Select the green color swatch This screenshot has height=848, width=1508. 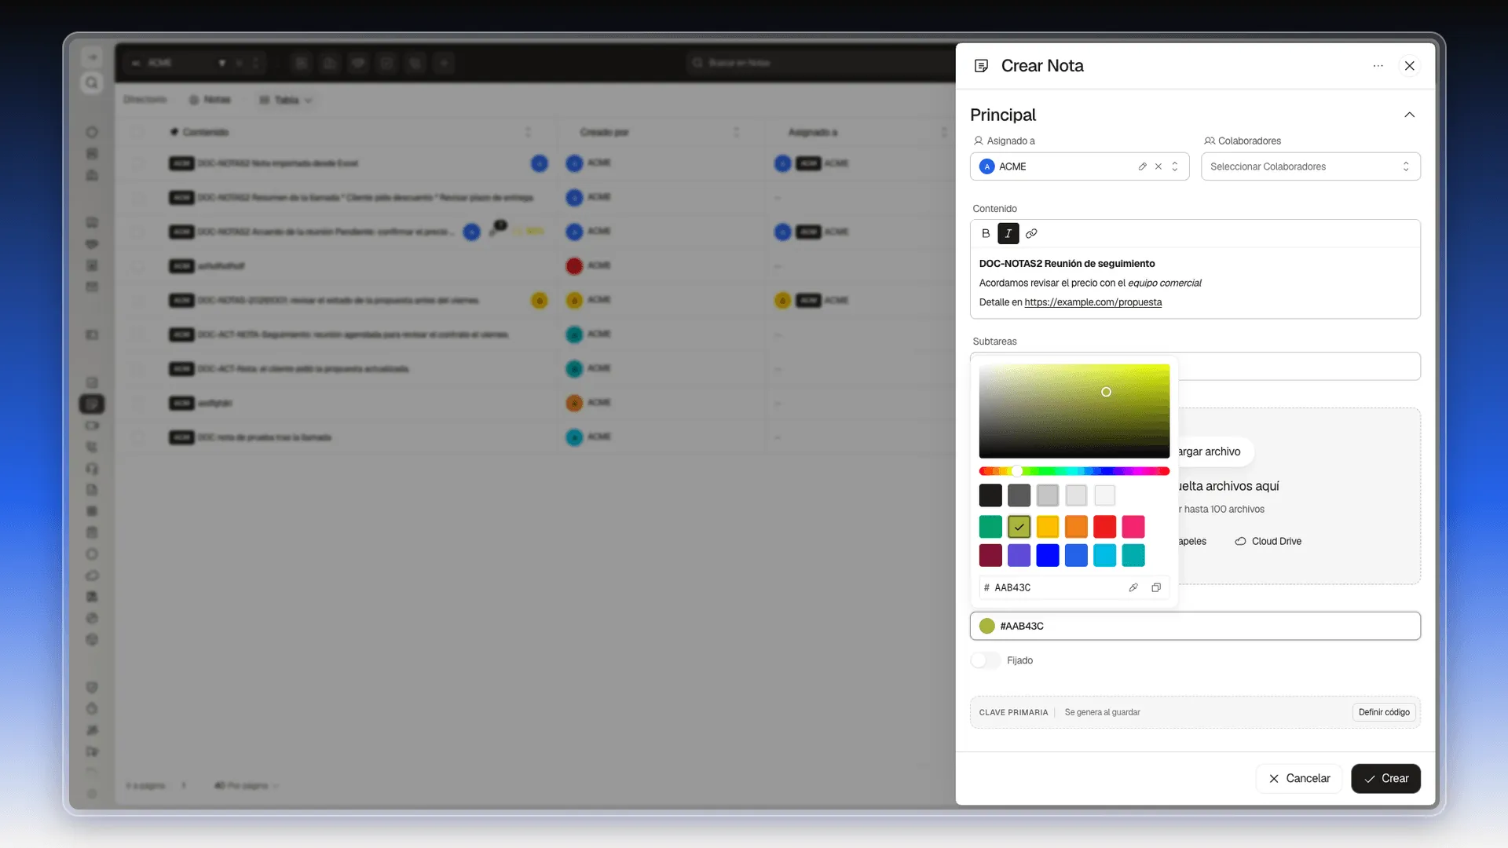click(990, 527)
